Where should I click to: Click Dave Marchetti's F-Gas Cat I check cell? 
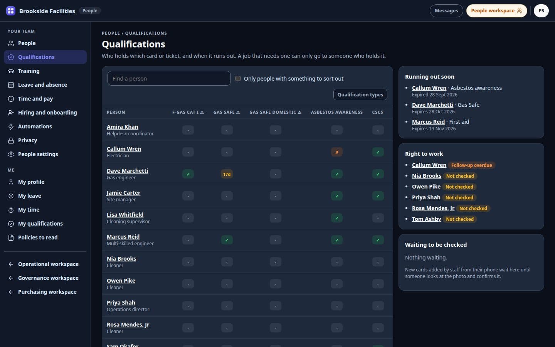click(x=188, y=174)
